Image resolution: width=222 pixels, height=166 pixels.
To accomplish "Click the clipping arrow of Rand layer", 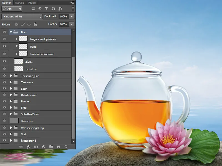I will click(17, 46).
